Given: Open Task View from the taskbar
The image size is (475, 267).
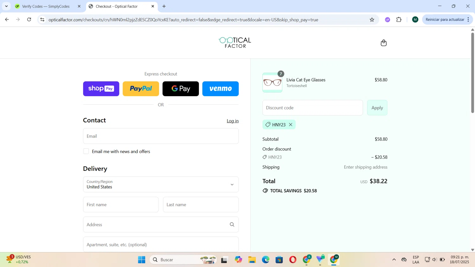Looking at the screenshot, I should pyautogui.click(x=224, y=260).
